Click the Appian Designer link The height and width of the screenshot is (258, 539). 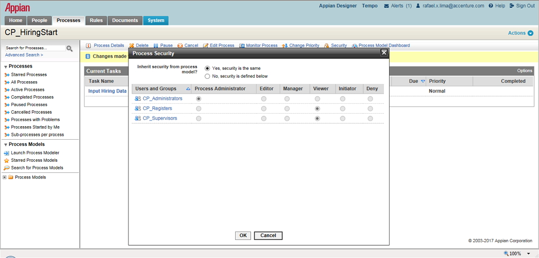(x=338, y=6)
